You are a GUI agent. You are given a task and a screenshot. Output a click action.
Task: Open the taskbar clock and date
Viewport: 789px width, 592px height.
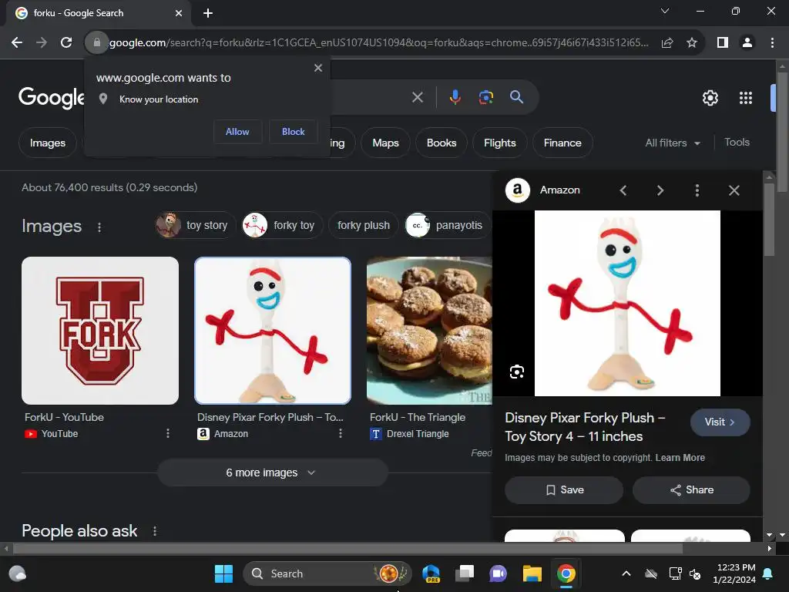(734, 573)
